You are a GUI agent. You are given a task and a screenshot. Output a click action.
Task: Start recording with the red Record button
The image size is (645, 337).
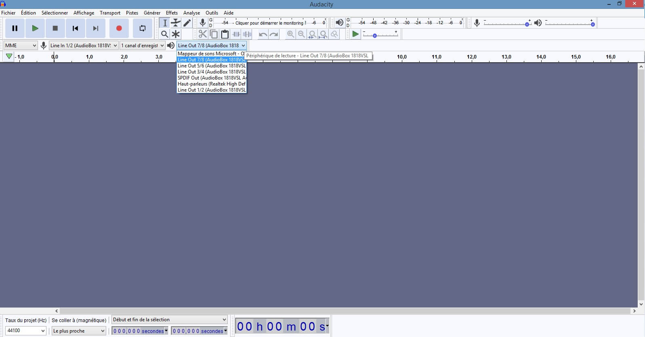pyautogui.click(x=119, y=28)
